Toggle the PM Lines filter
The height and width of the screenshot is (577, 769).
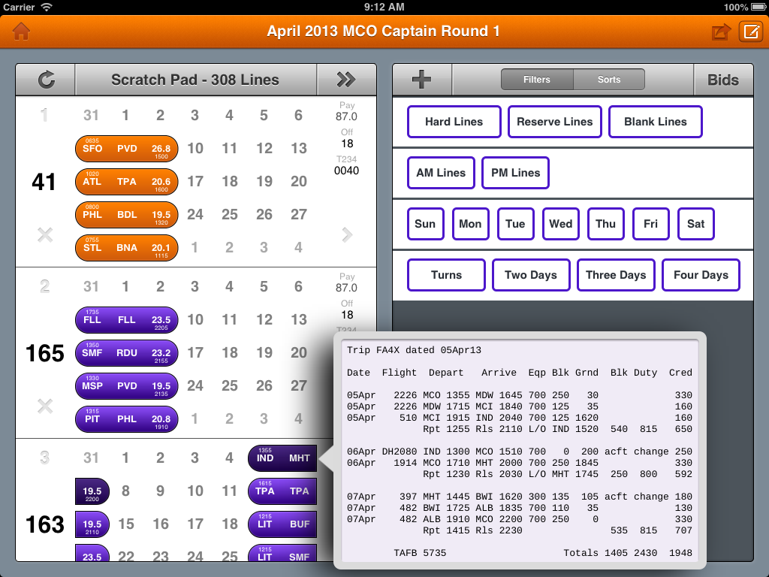515,173
